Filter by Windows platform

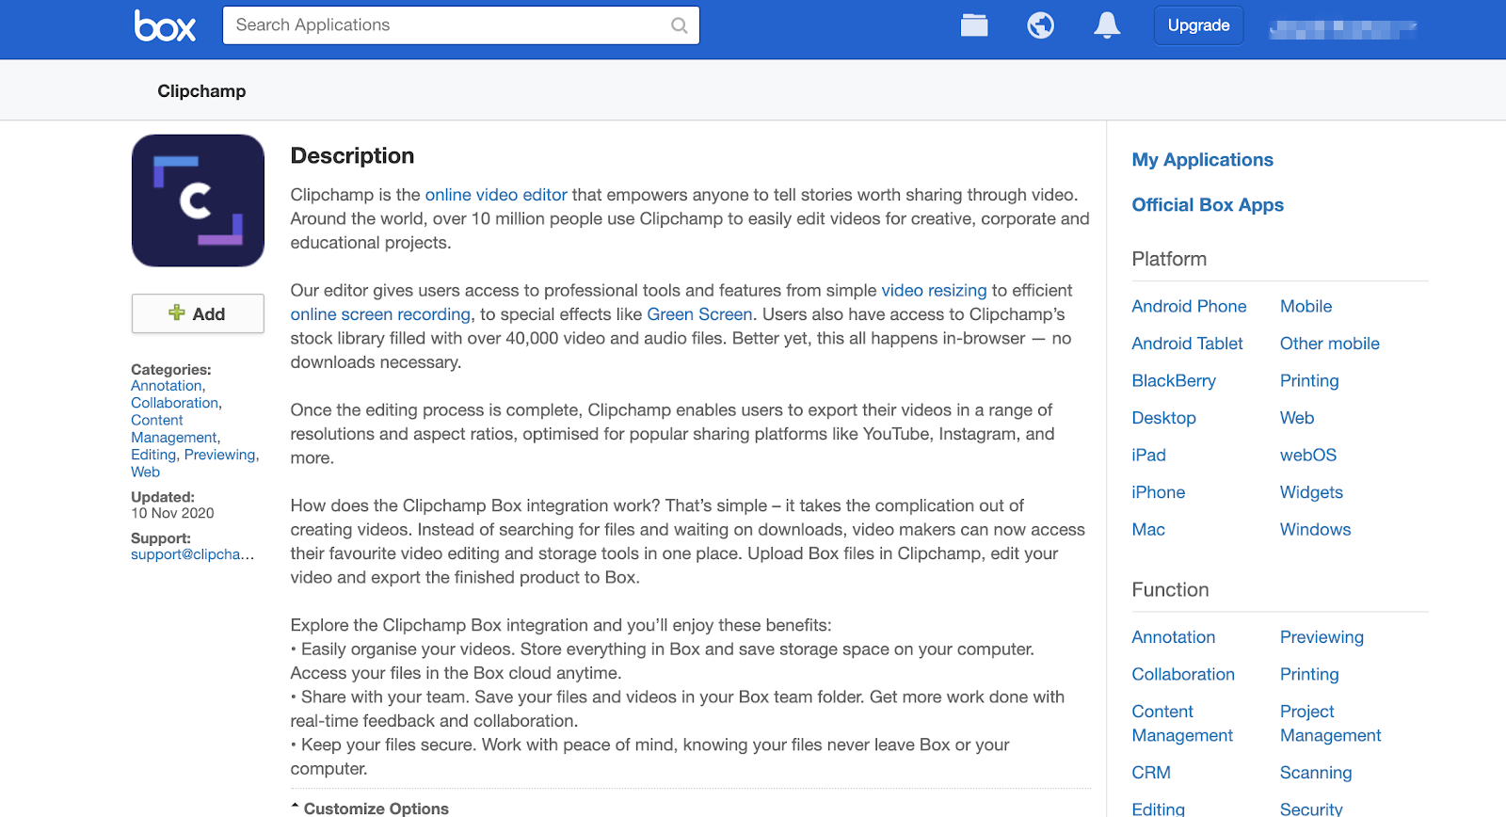point(1315,529)
